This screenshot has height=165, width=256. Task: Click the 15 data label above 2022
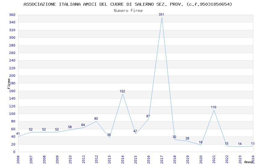226,143
